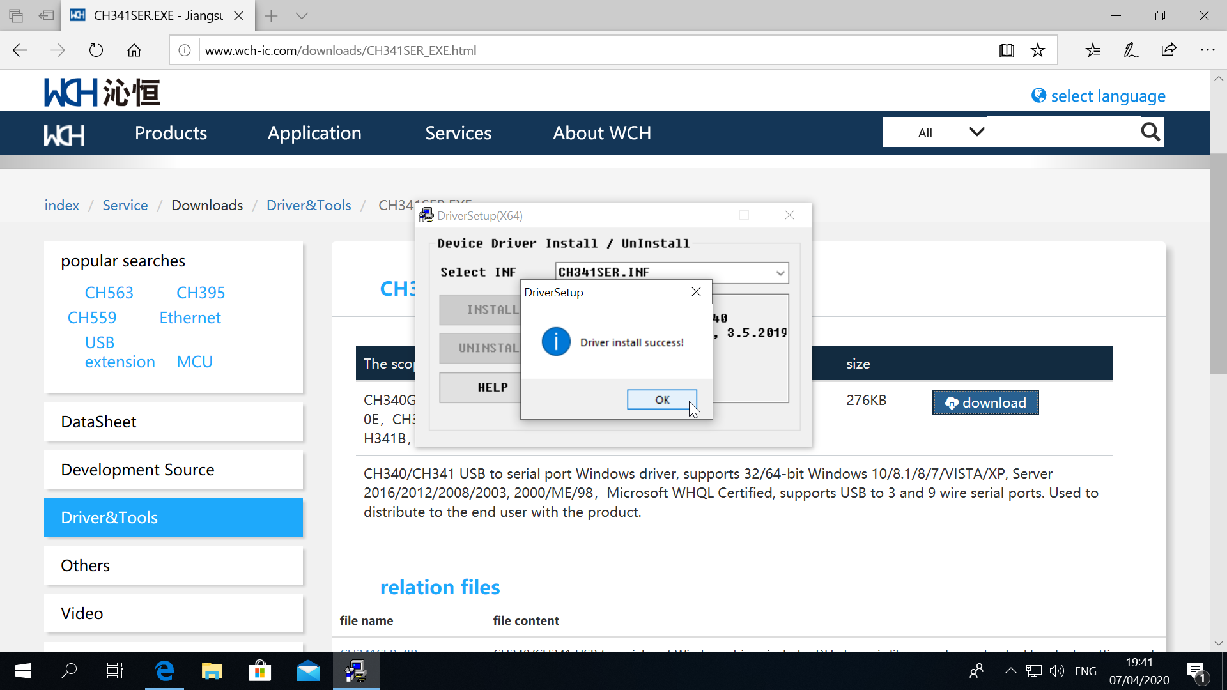
Task: Show hidden tray icons chevron
Action: pos(1010,671)
